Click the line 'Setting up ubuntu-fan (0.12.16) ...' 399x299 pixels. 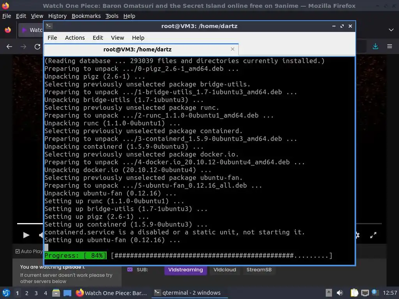click(x=112, y=240)
